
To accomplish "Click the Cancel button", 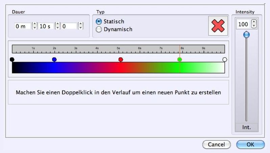I will coord(217,145).
